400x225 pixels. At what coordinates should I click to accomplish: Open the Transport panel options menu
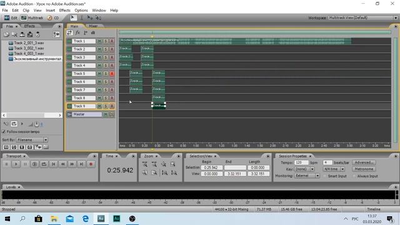pyautogui.click(x=94, y=156)
